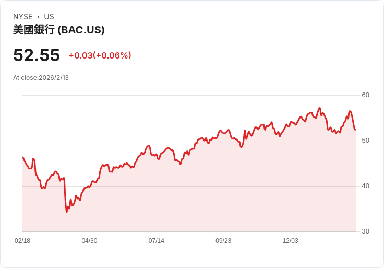Open the 美國銀行 (BAC.US) stock title
The height and width of the screenshot is (268, 384).
[x=58, y=30]
